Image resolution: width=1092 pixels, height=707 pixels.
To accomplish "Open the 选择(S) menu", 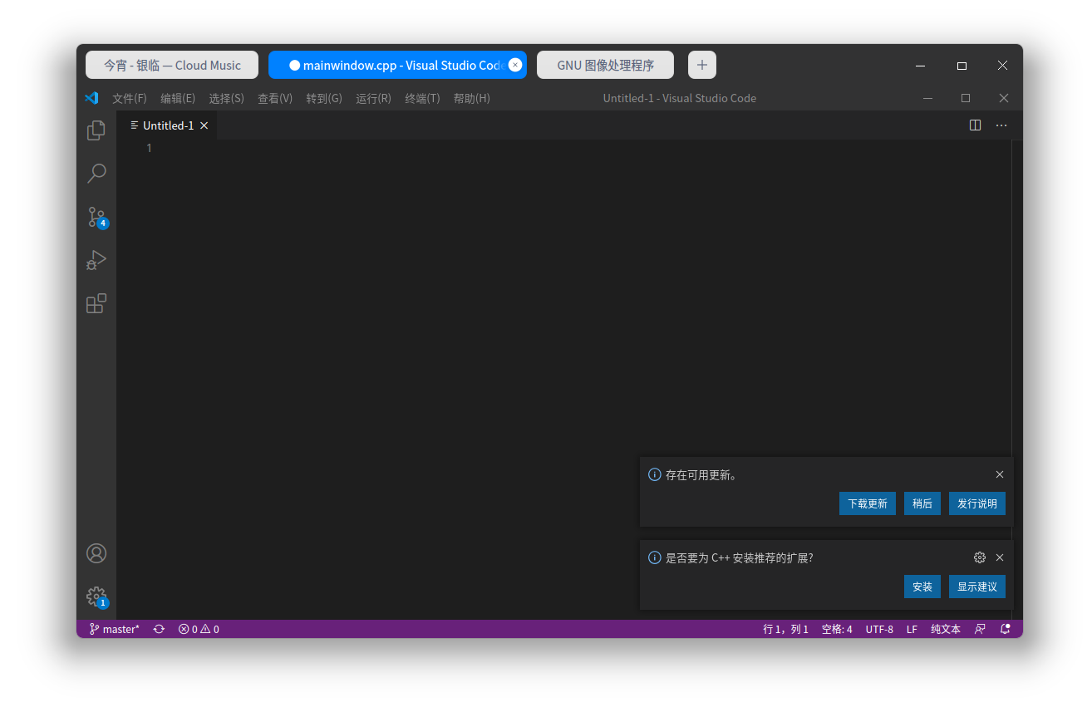I will pyautogui.click(x=226, y=98).
